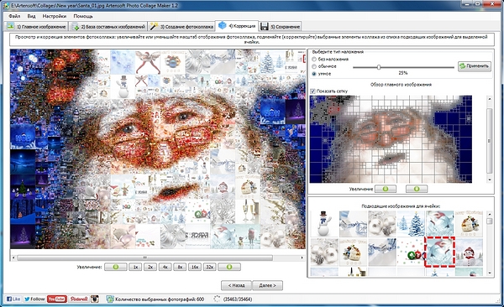Click the Pinterest icon
Viewport: 504px width, 307px height.
(78, 299)
